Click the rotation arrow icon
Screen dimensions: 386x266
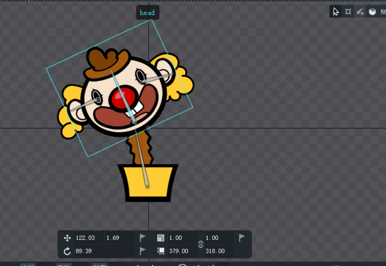pos(67,251)
